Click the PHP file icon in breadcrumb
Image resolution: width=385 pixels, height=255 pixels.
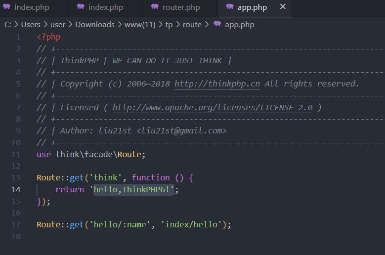point(217,24)
